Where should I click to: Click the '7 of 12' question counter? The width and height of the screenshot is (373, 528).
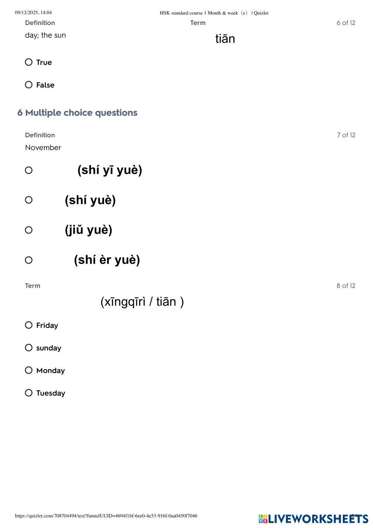tap(346, 135)
